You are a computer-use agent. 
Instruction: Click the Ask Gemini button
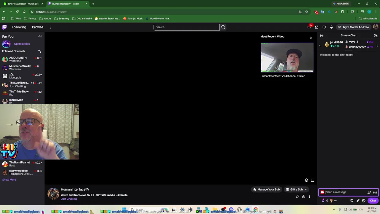pos(341,4)
